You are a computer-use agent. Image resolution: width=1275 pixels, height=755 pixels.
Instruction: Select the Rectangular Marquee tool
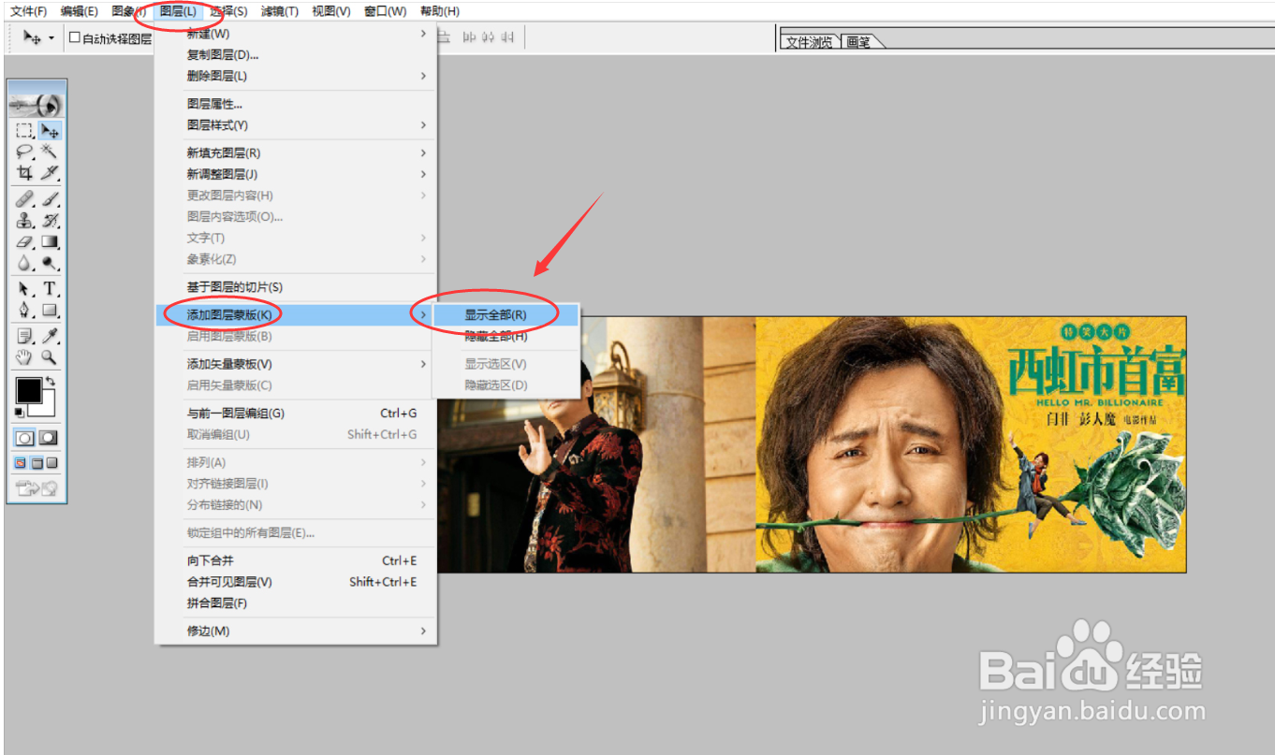point(25,130)
